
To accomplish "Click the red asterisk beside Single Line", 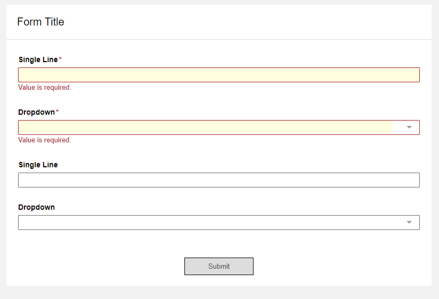I will pyautogui.click(x=60, y=59).
